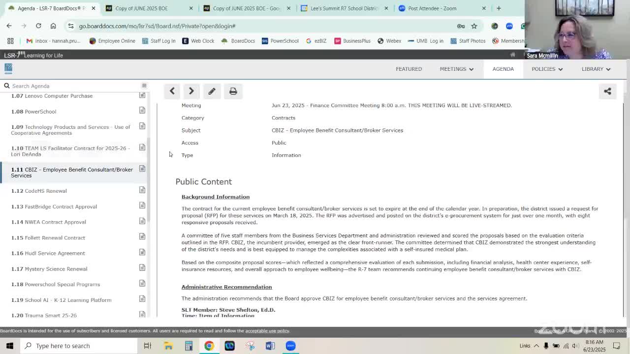Open Web Clock bookmark
Viewport: 630px width, 354px height.
coord(198,41)
